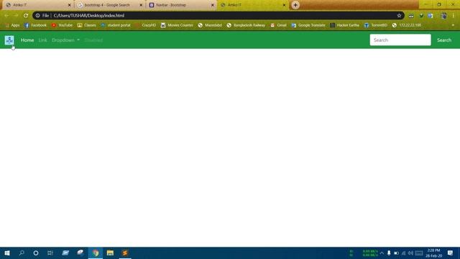Show more bookmarks overflow arrow
The image size is (460, 259).
453,25
